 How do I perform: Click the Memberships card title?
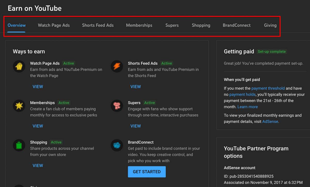tap(42, 103)
